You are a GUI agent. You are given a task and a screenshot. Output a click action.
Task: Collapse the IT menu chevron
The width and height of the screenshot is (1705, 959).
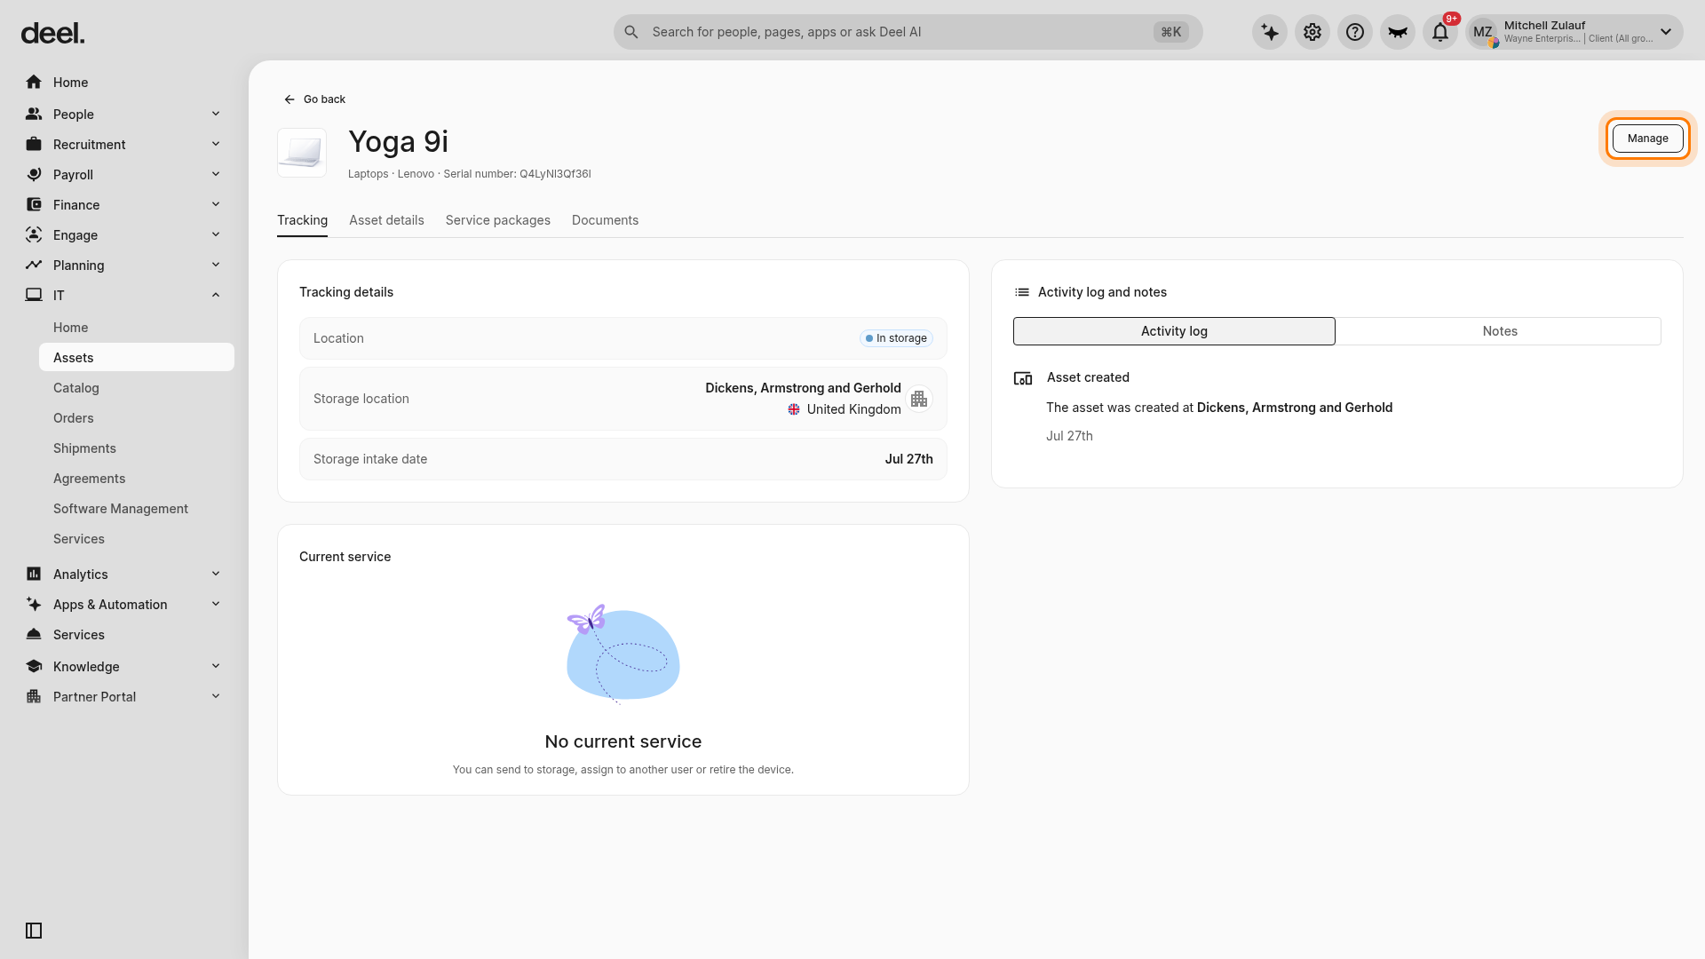pyautogui.click(x=216, y=295)
